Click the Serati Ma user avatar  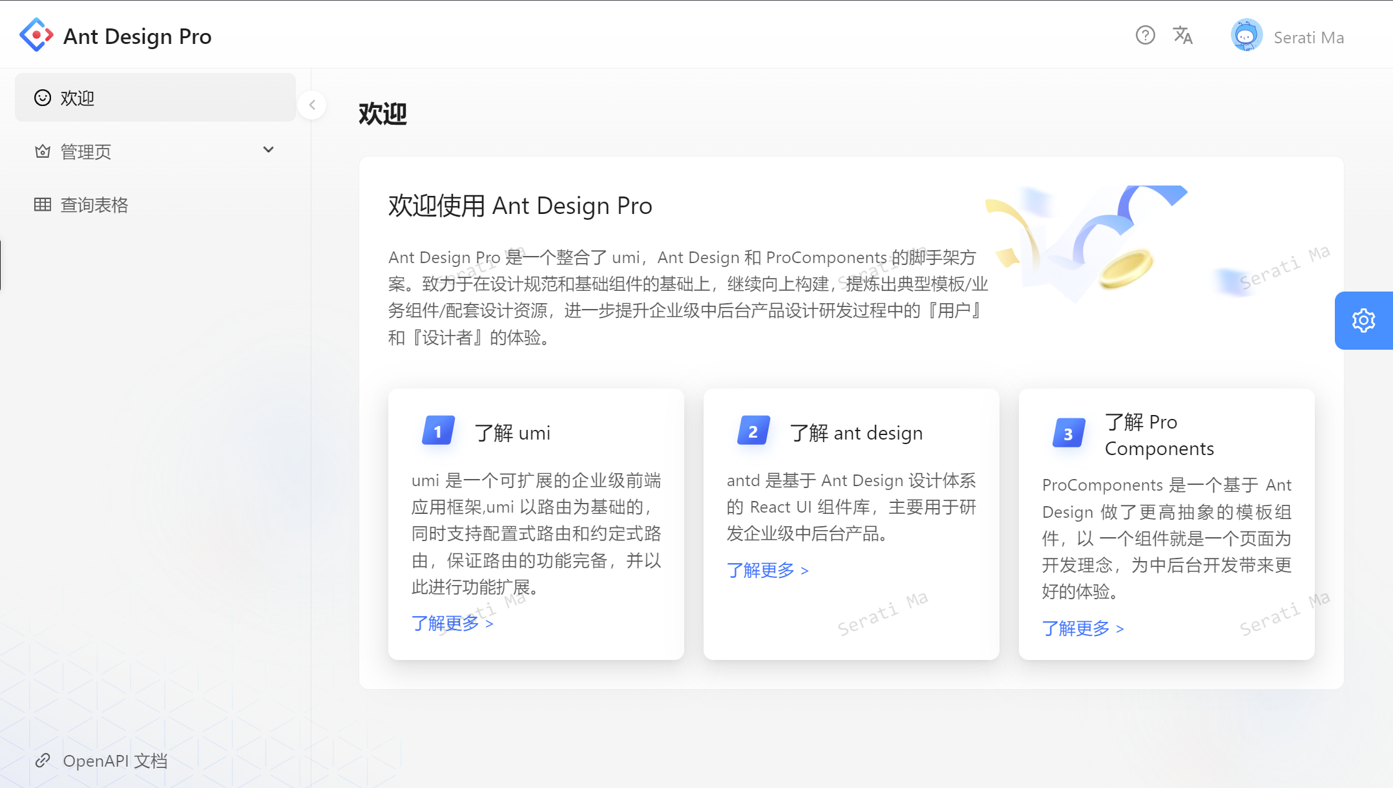[x=1246, y=36]
